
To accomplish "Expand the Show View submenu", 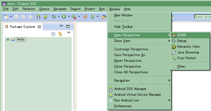I will [x=139, y=41].
